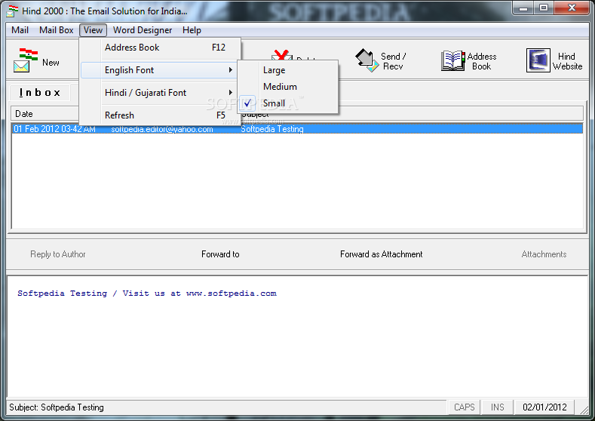Maximize the Hind 2000 window

click(x=544, y=8)
